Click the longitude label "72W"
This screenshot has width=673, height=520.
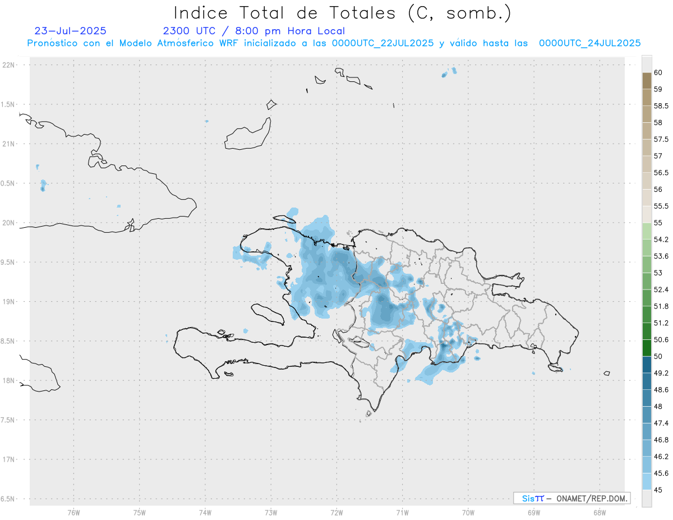[336, 513]
